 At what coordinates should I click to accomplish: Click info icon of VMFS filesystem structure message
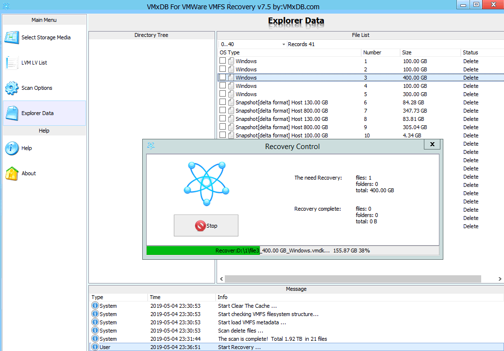95,314
